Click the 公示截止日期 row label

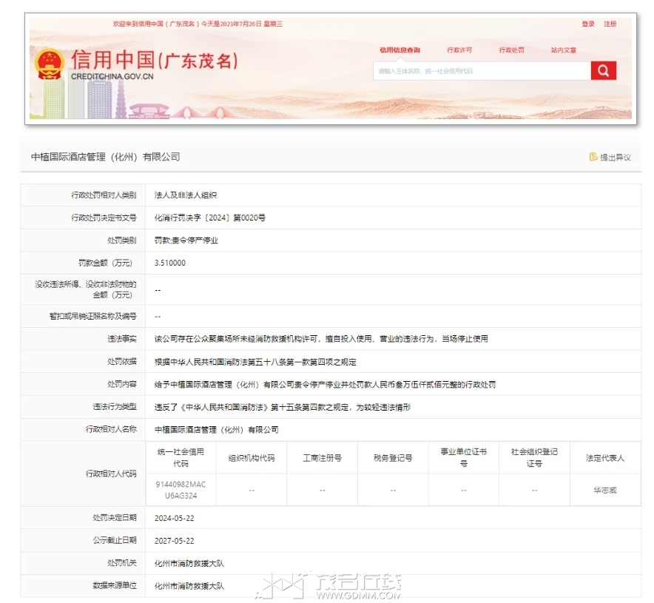click(x=115, y=540)
